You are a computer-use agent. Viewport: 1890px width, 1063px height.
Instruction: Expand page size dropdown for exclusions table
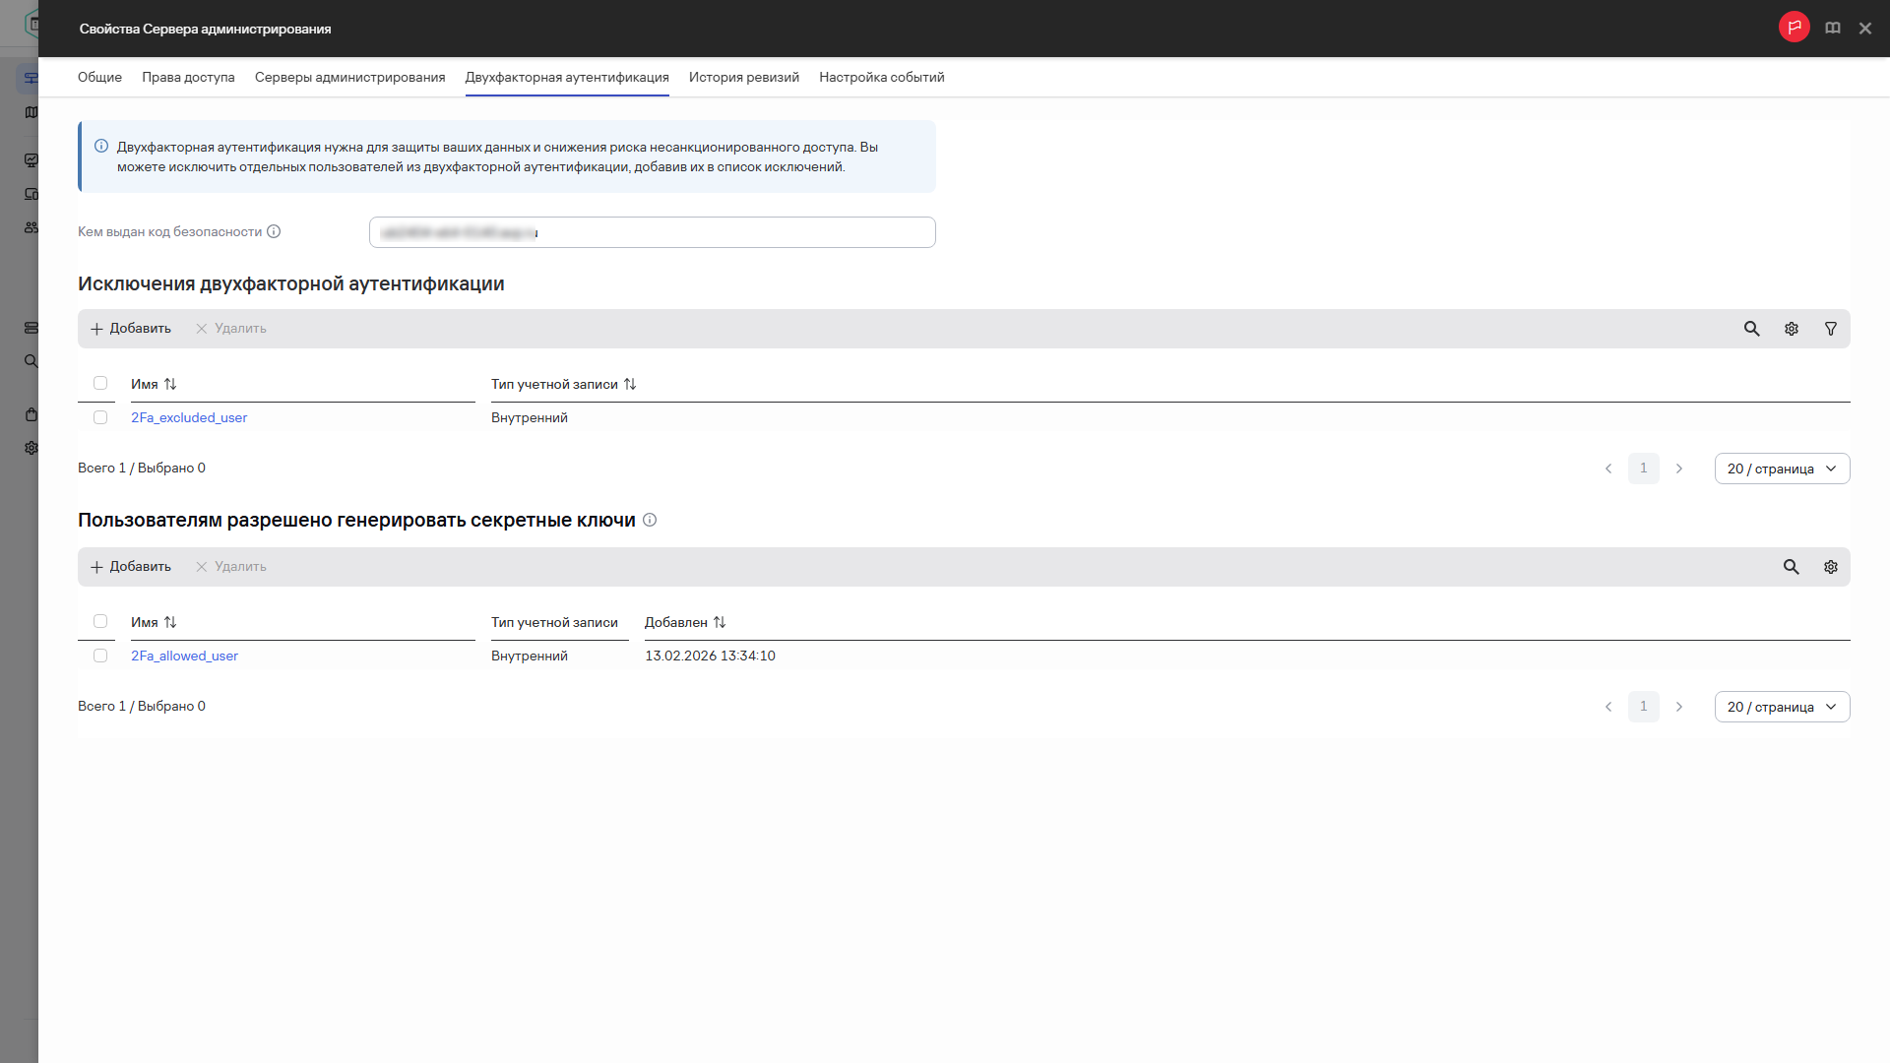tap(1782, 469)
